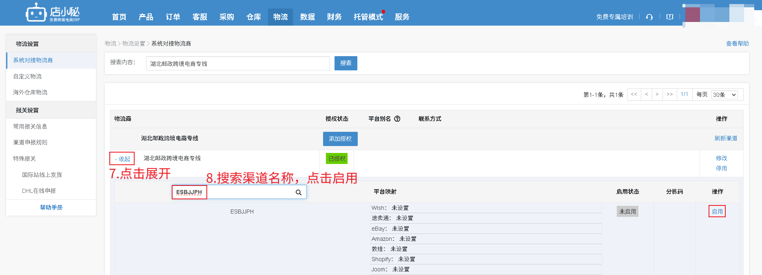The width and height of the screenshot is (762, 275).
Task: Go to the last page arrow
Action: (x=669, y=94)
